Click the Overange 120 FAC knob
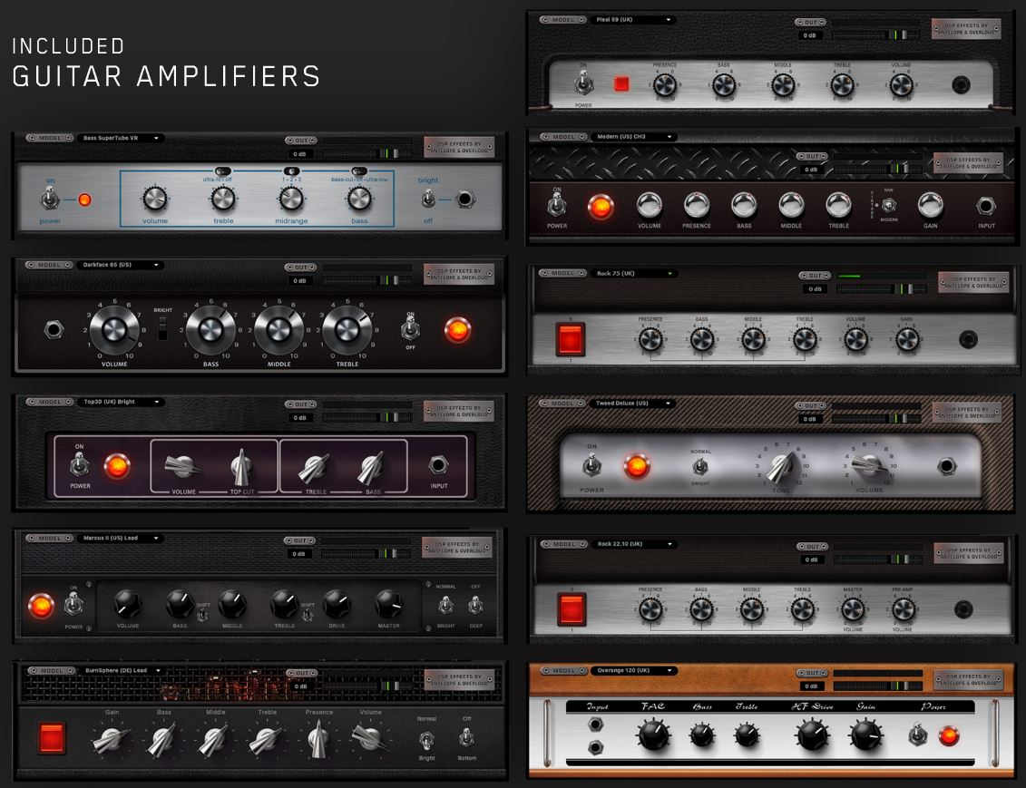This screenshot has height=788, width=1026. coord(653,734)
